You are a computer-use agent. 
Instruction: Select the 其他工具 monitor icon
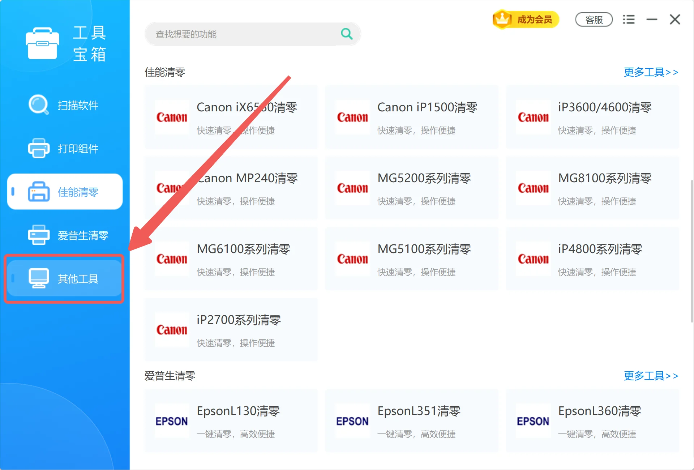[39, 278]
